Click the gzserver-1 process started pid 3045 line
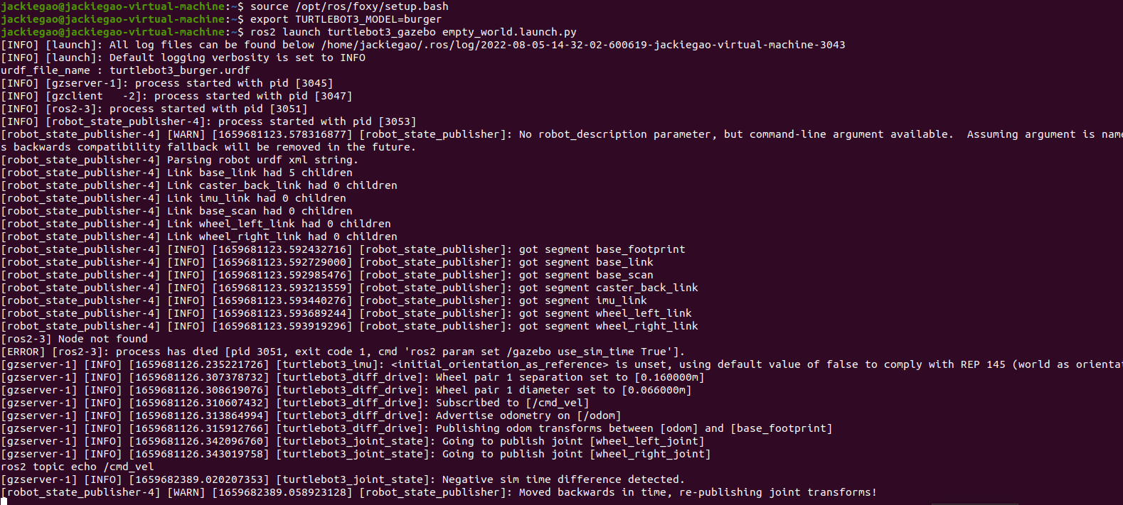The width and height of the screenshot is (1123, 505). pyautogui.click(x=167, y=83)
